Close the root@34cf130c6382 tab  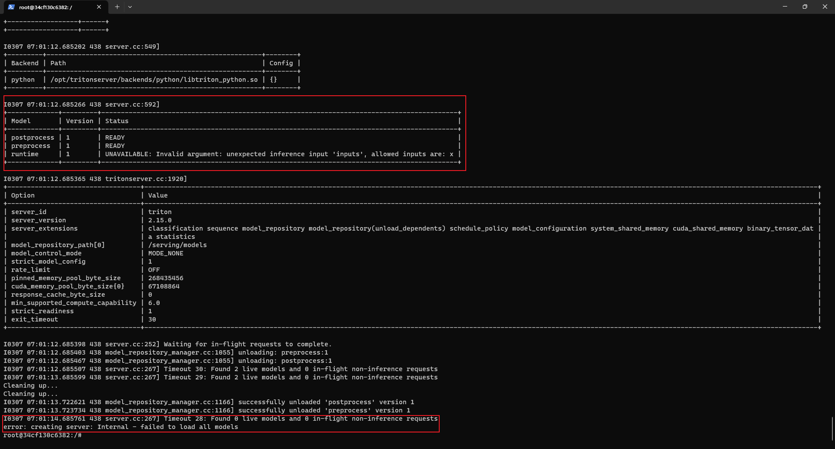pyautogui.click(x=99, y=7)
